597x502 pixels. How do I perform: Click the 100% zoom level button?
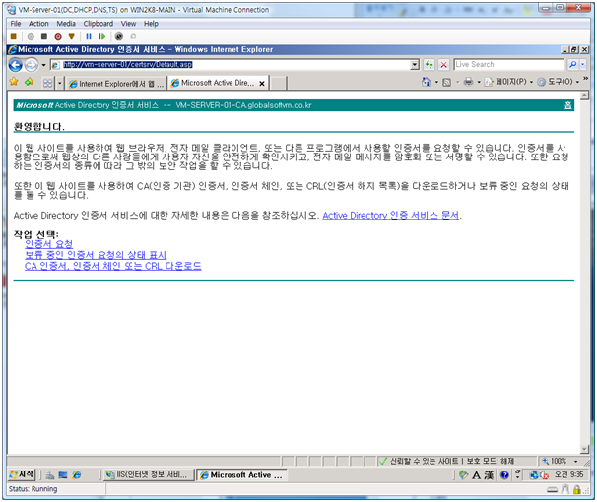tap(555, 461)
